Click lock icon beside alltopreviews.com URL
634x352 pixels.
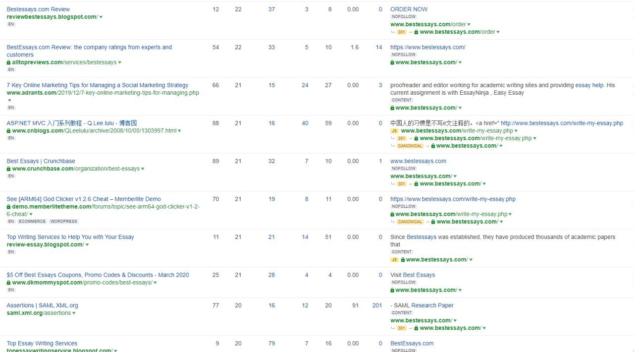[x=8, y=62]
